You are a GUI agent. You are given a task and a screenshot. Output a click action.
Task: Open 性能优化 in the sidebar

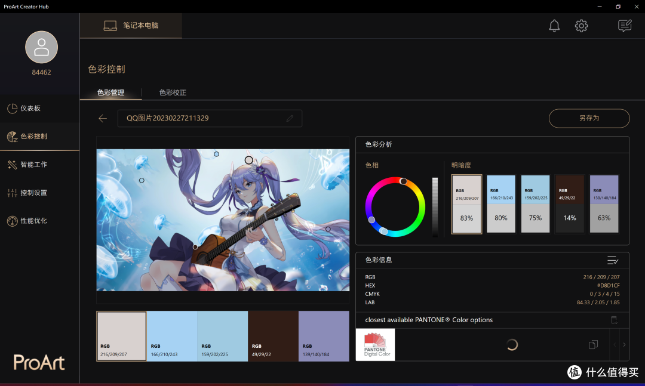pyautogui.click(x=40, y=221)
